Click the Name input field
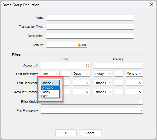This screenshot has width=157, height=140. pyautogui.click(x=90, y=18)
